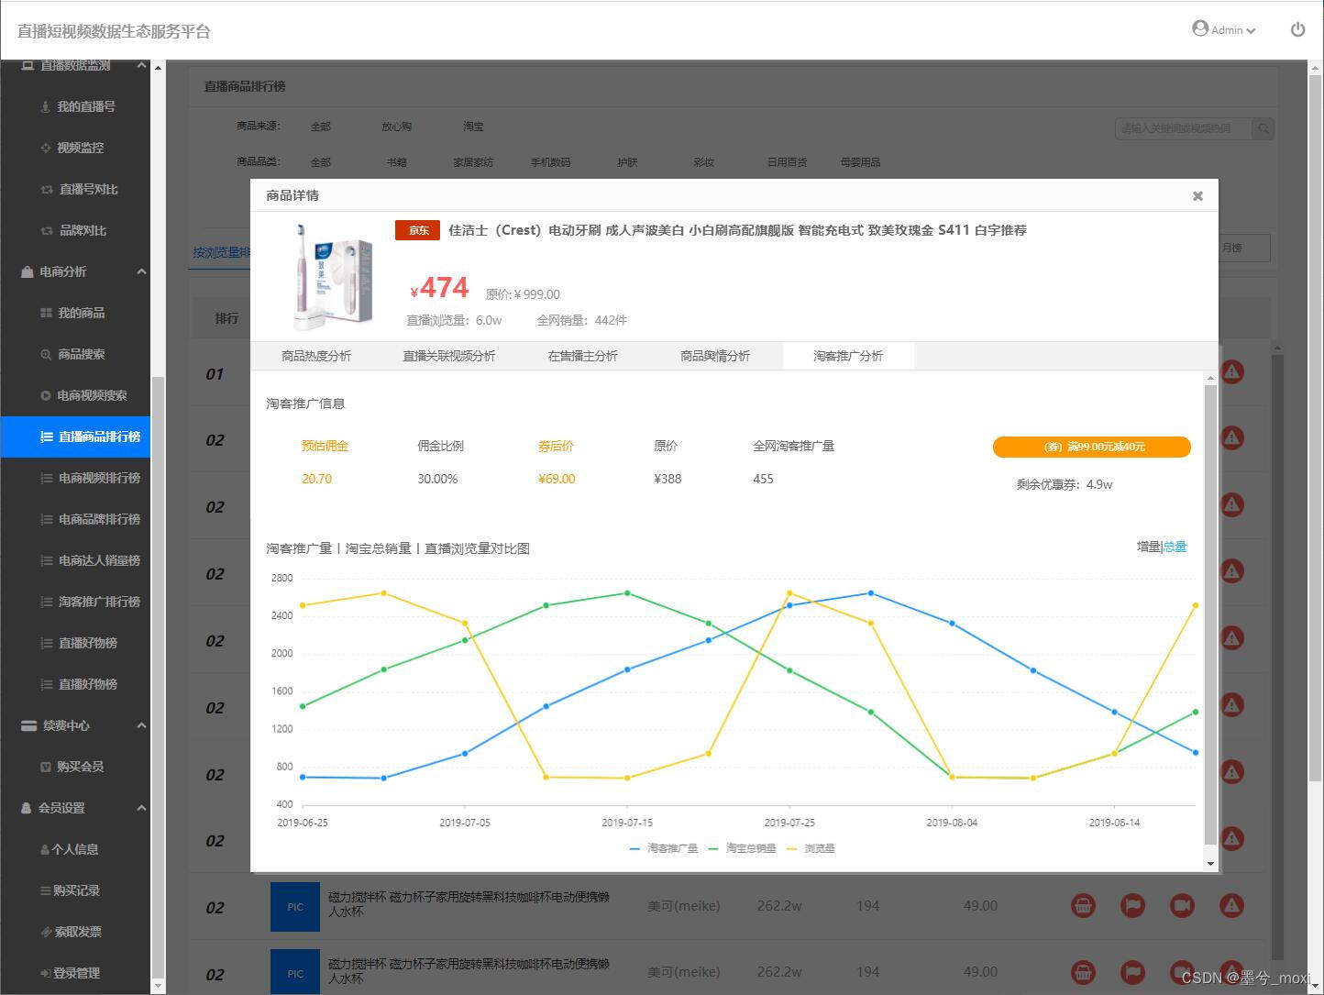This screenshot has height=995, width=1324.
Task: Click the search magnifier button
Action: (1263, 128)
